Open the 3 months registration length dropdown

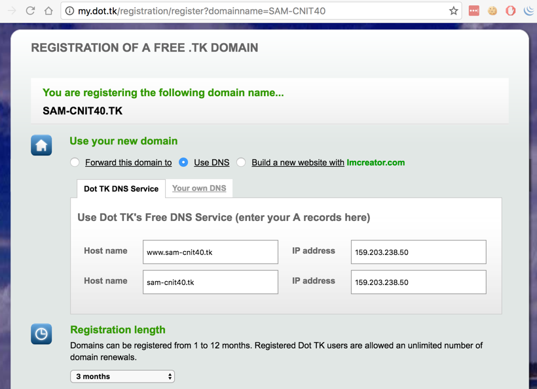tap(122, 377)
